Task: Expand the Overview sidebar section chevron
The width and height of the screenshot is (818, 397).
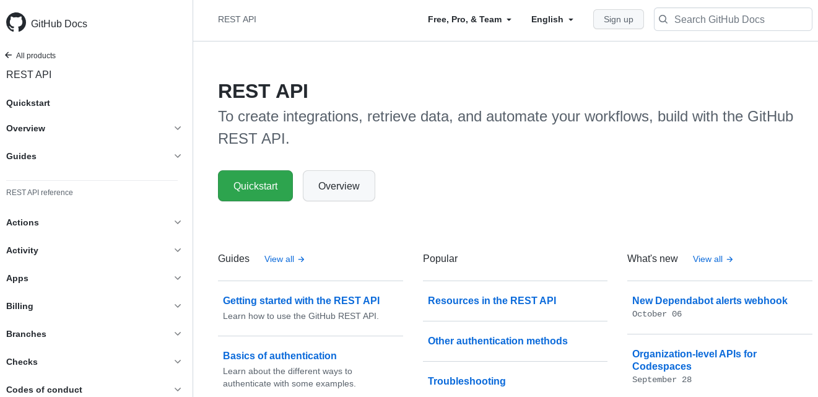Action: tap(178, 128)
